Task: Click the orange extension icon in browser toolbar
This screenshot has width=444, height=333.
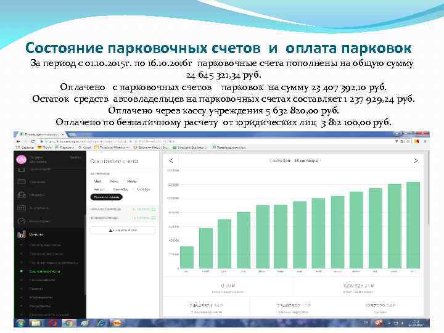Action: tap(416, 141)
